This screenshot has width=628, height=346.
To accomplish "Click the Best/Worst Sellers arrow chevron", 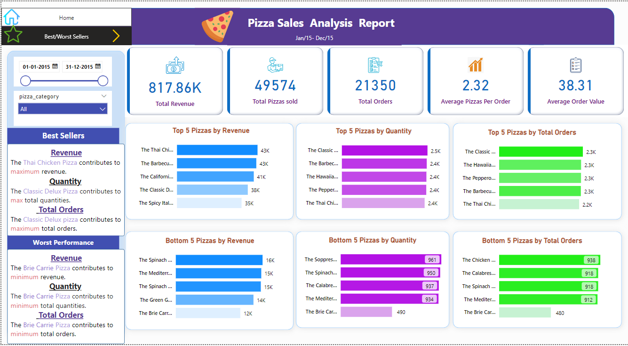I will pyautogui.click(x=116, y=35).
